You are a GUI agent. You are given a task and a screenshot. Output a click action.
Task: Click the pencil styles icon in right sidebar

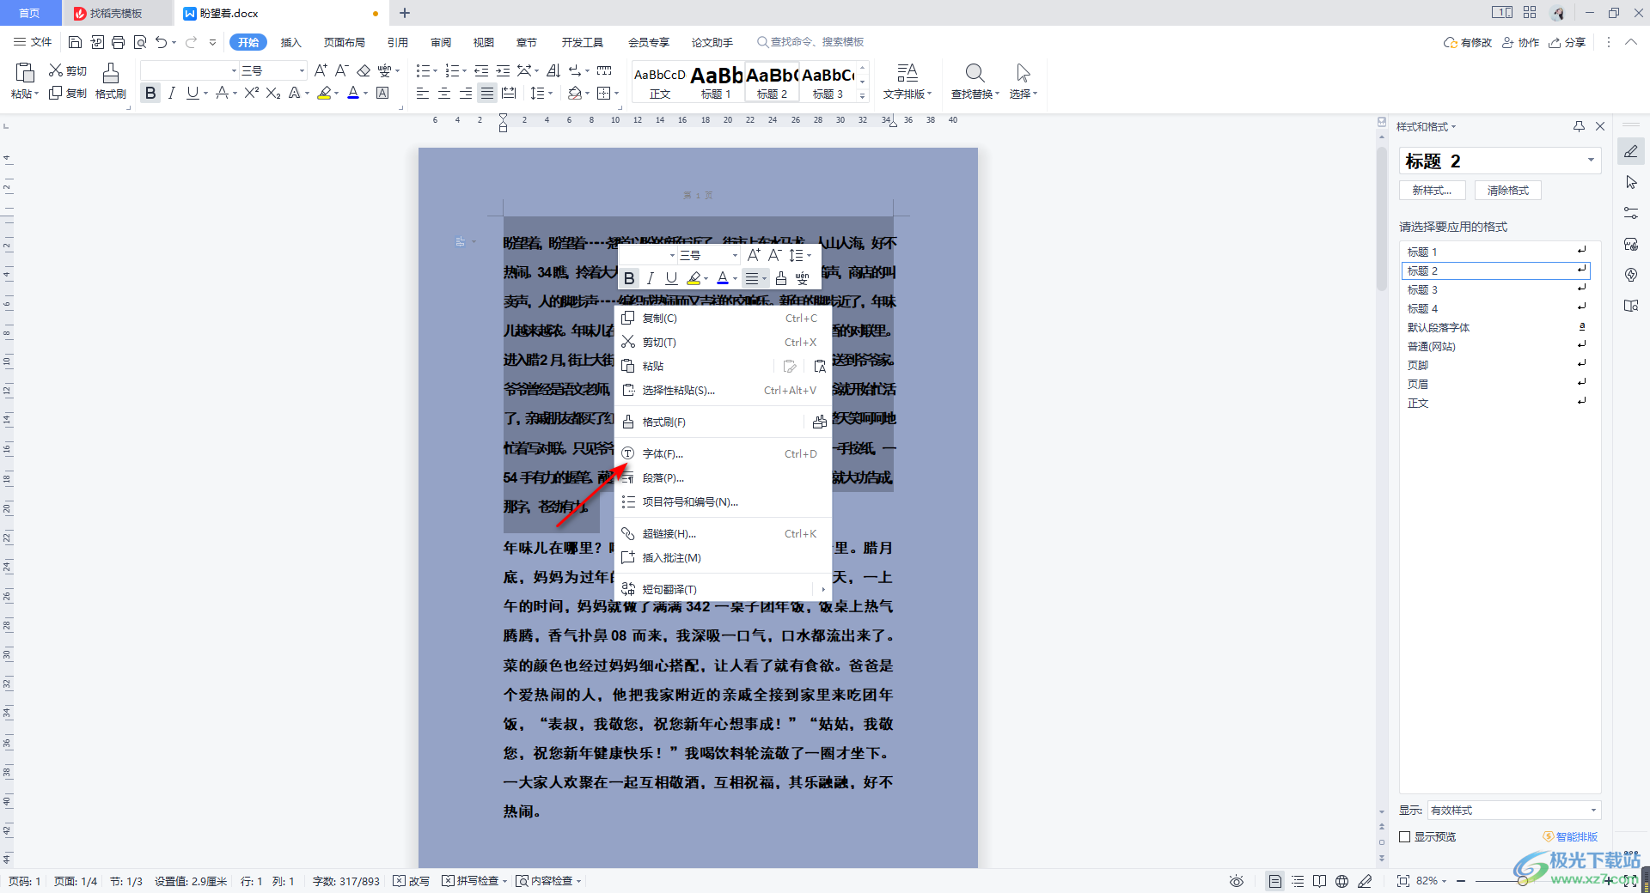pyautogui.click(x=1631, y=152)
